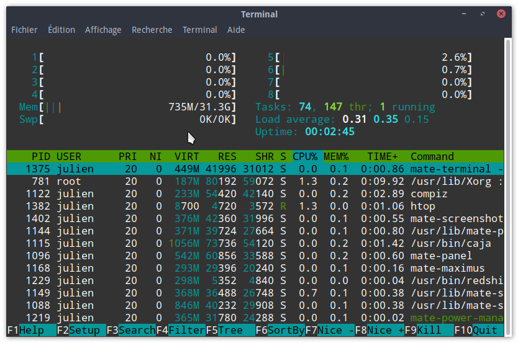Minimize the Terminal window
This screenshot has width=518, height=343.
[x=464, y=14]
